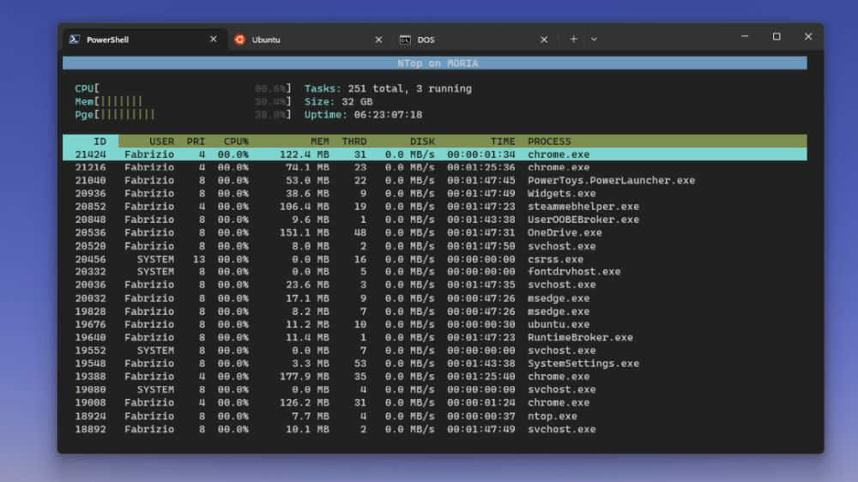Click the Pge usage bar
Viewport: 858px width, 482px height.
click(183, 115)
